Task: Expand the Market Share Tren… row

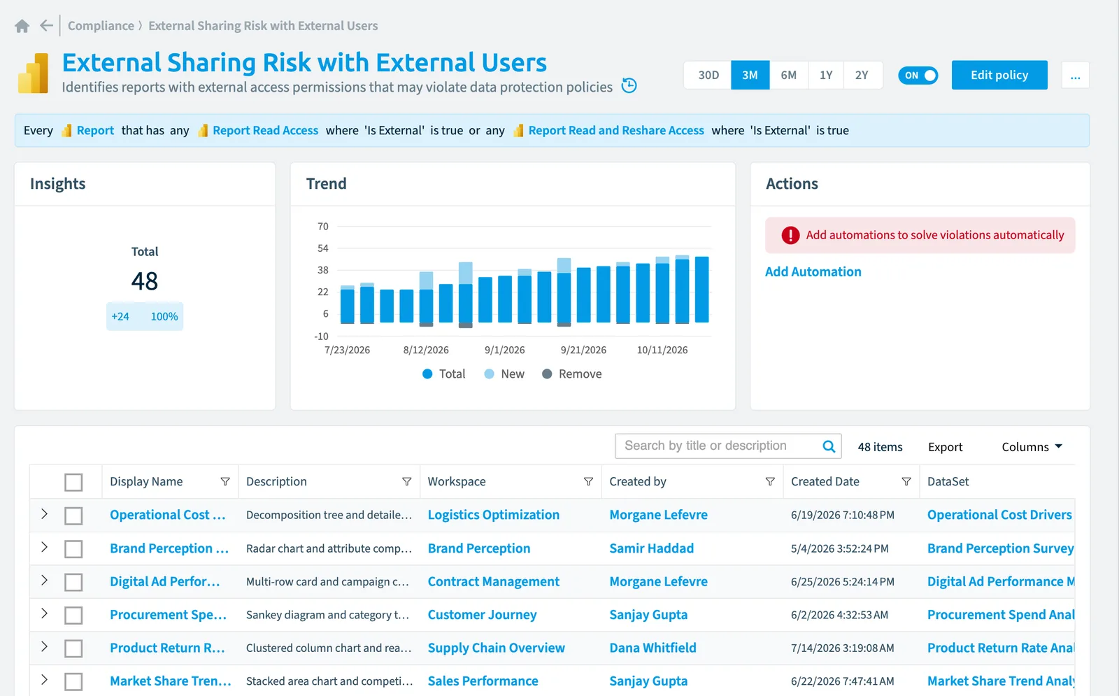Action: click(x=44, y=680)
